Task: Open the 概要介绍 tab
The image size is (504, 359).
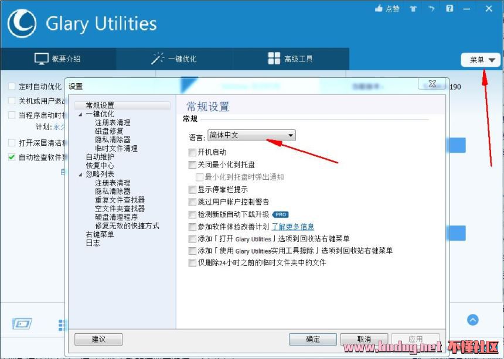Action: 58,59
